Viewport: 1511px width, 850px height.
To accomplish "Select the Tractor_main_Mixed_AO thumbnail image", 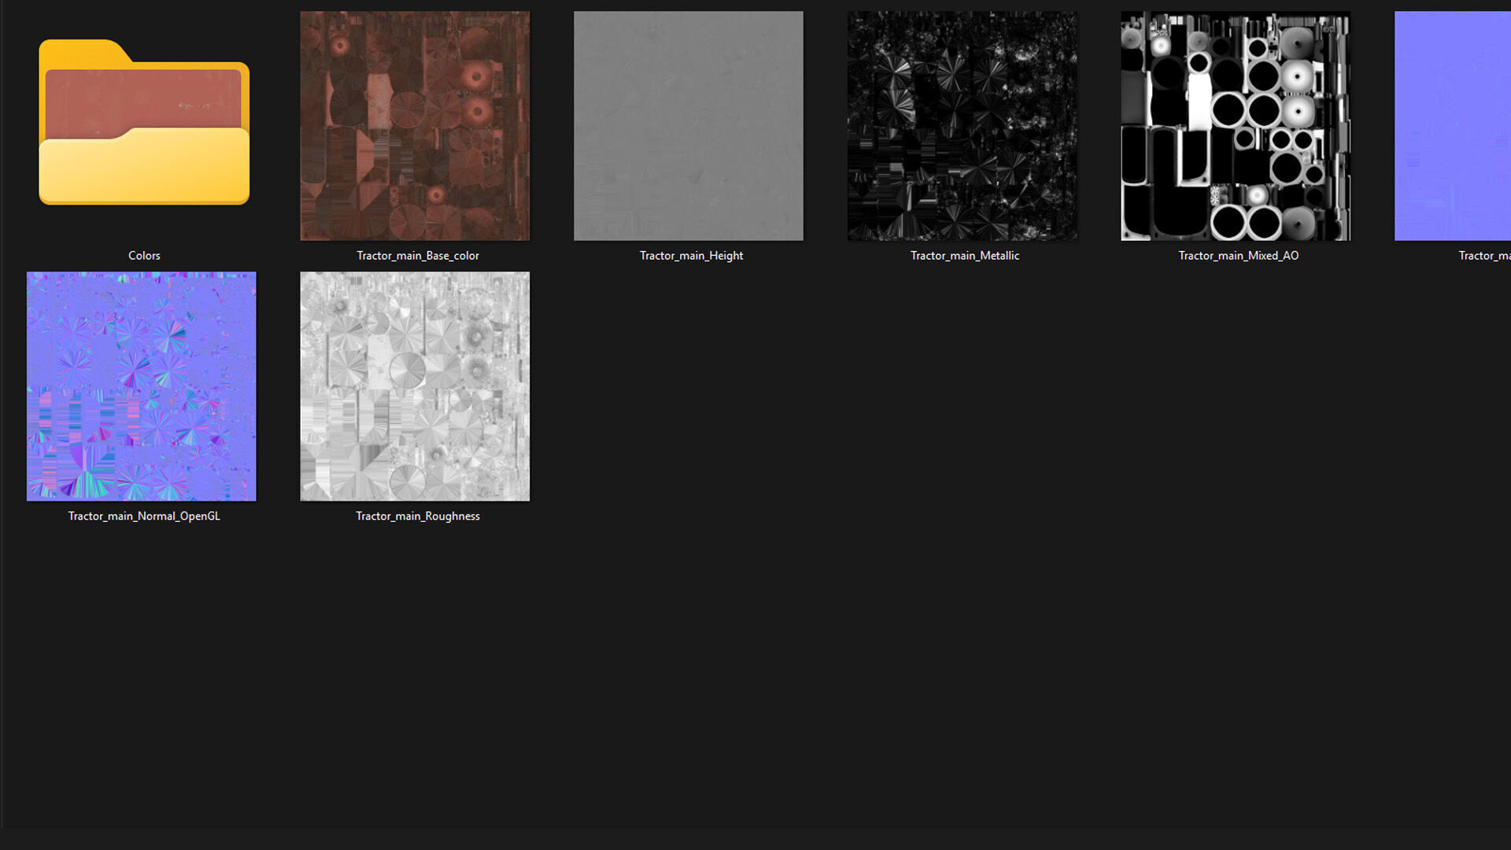I will pyautogui.click(x=1236, y=126).
